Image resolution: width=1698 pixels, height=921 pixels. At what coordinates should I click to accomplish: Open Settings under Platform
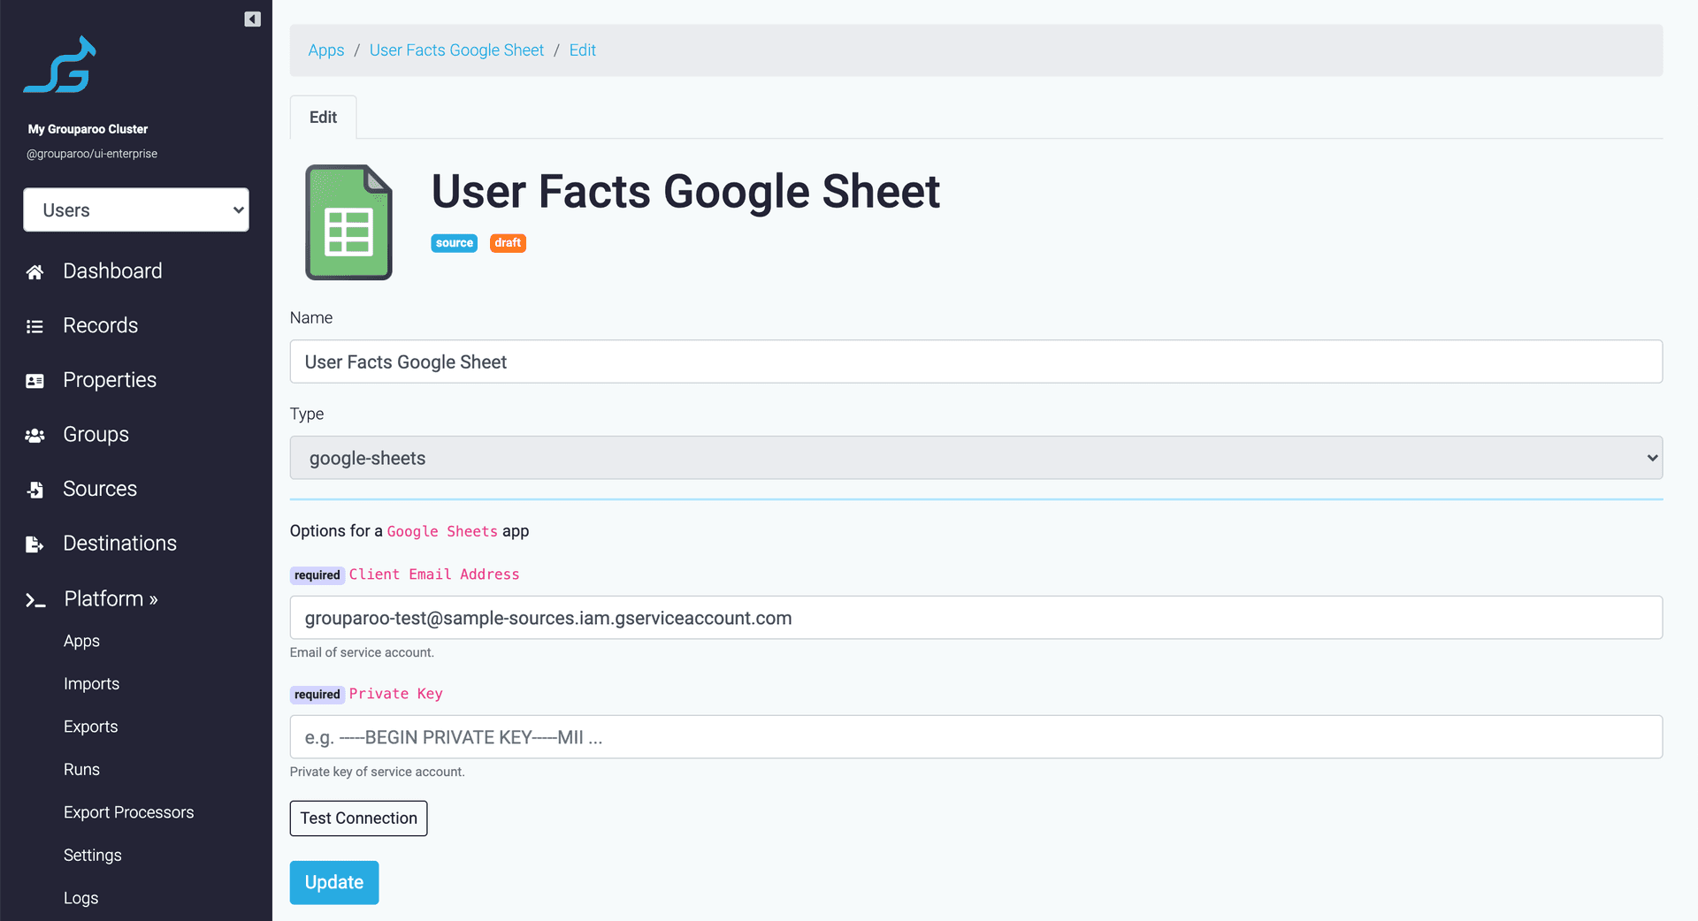92,855
